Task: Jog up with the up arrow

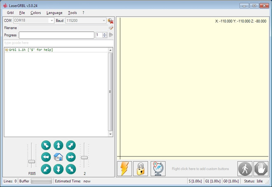Action: point(58,145)
